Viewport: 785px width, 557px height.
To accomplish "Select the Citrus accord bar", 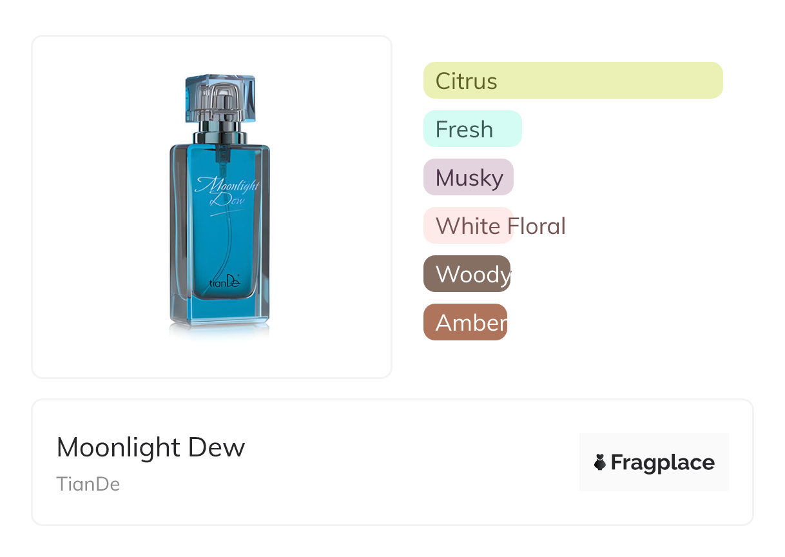I will (x=572, y=81).
